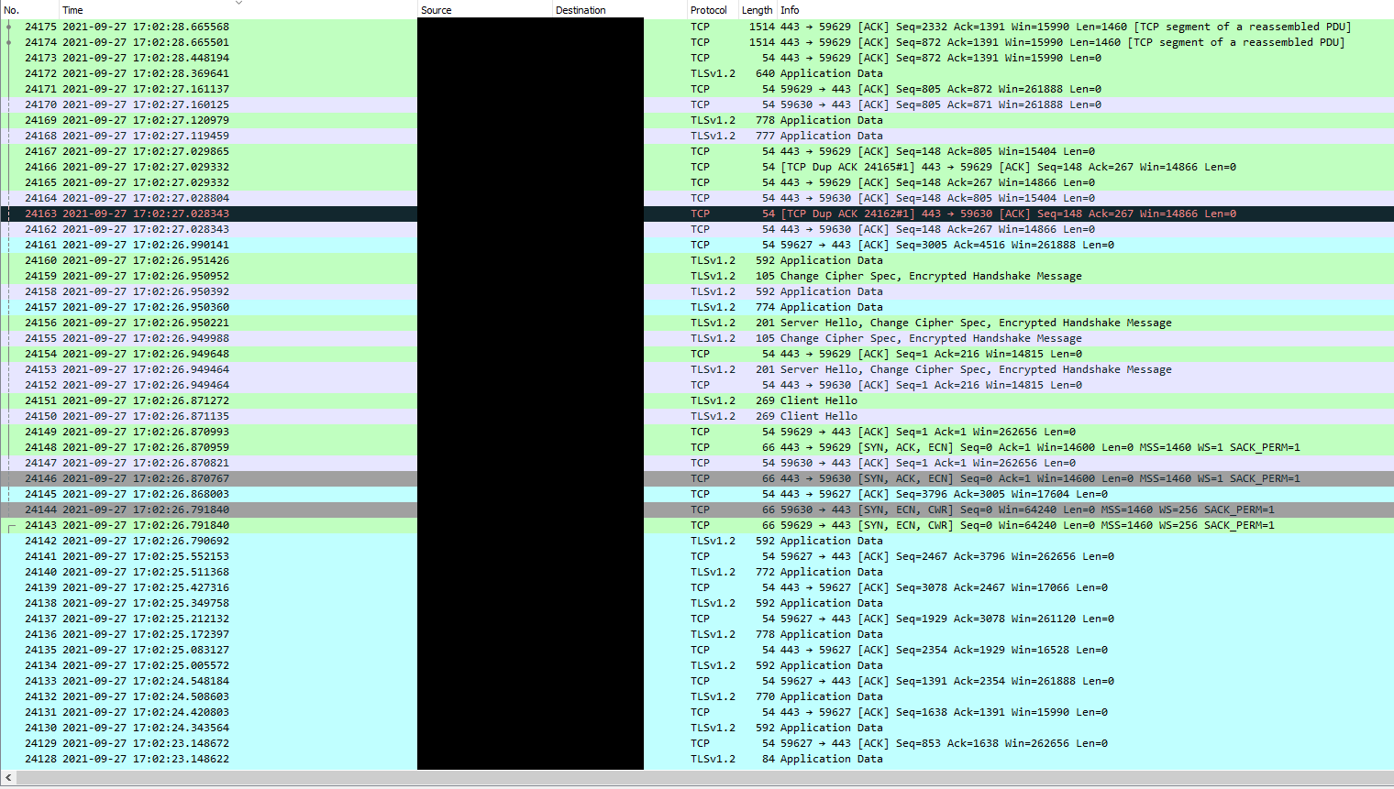
Task: Select the highlighted TCP Dup ACK packet 24163
Action: click(x=367, y=214)
